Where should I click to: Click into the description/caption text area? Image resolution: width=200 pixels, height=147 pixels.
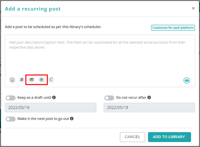tap(100, 55)
